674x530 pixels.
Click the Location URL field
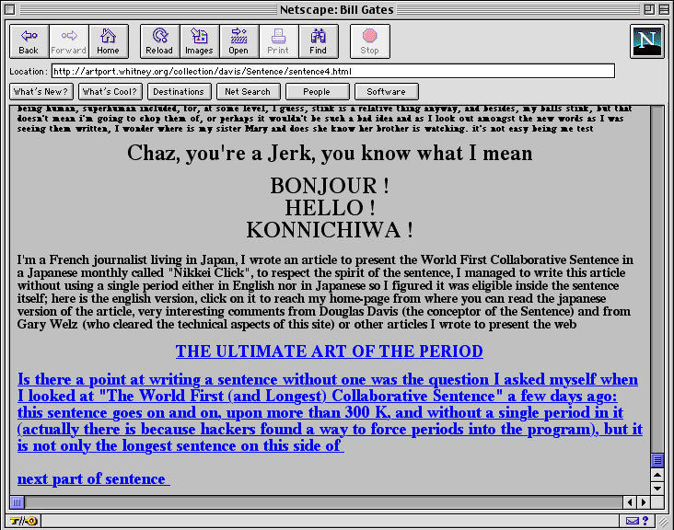tap(333, 71)
